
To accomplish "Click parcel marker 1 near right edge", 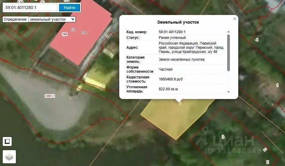I will pyautogui.click(x=278, y=85).
